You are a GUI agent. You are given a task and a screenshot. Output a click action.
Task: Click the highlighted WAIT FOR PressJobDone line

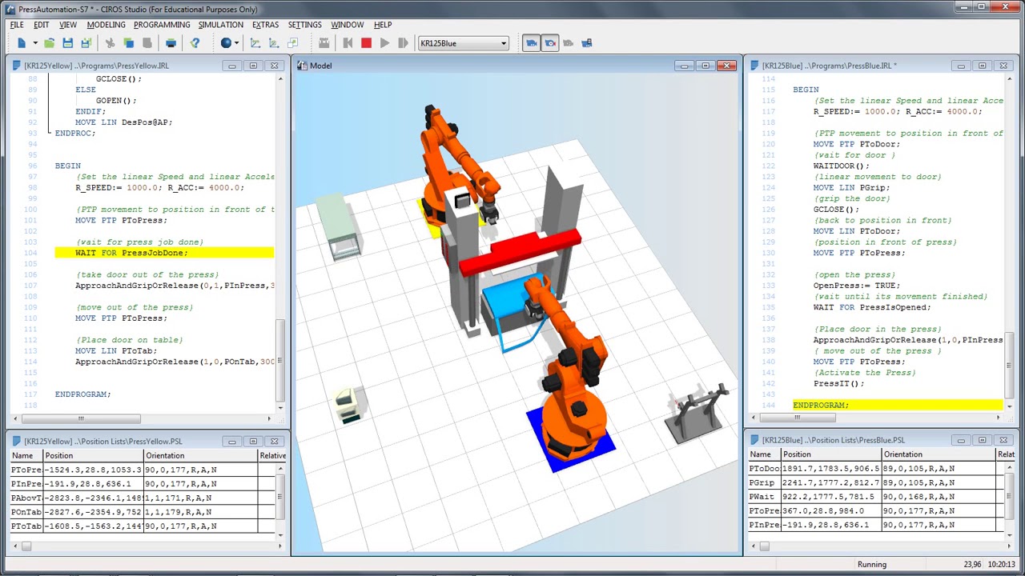coord(164,253)
